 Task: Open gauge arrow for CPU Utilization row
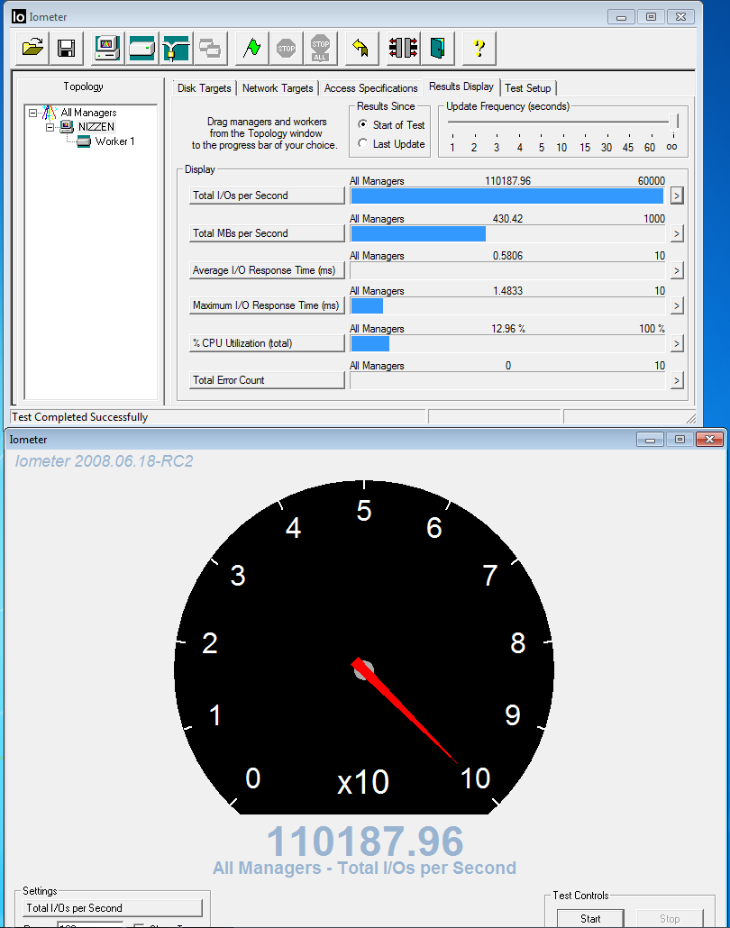pos(677,343)
